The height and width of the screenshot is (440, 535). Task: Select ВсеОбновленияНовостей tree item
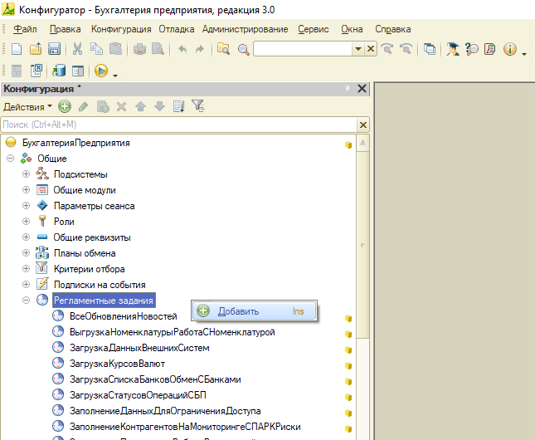pos(123,316)
